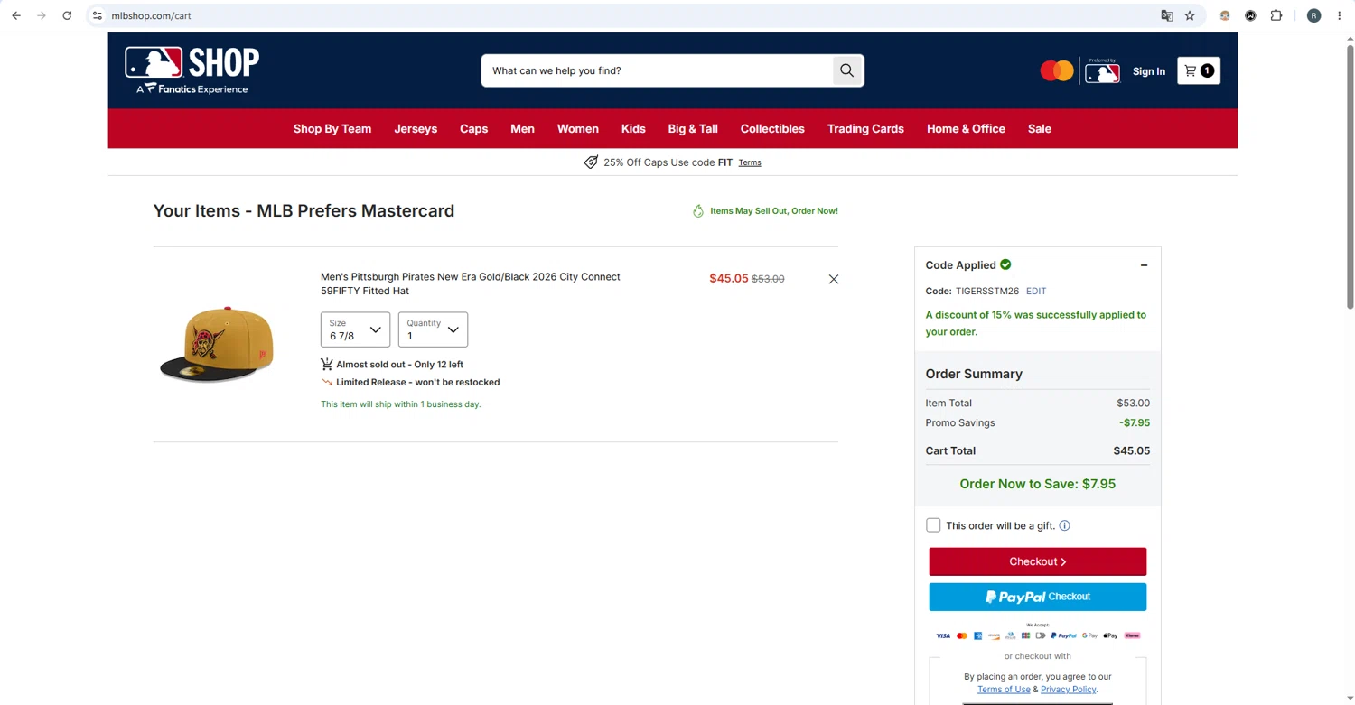The width and height of the screenshot is (1355, 705).
Task: Click the Preferred by MLB logo
Action: 1102,70
